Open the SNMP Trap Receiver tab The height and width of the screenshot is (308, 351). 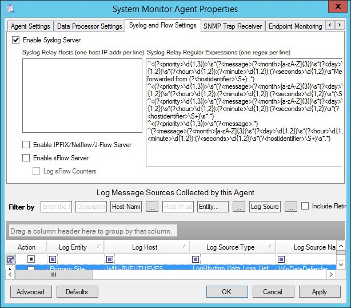tap(232, 26)
